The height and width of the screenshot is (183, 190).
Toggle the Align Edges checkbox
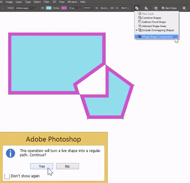(x=163, y=8)
